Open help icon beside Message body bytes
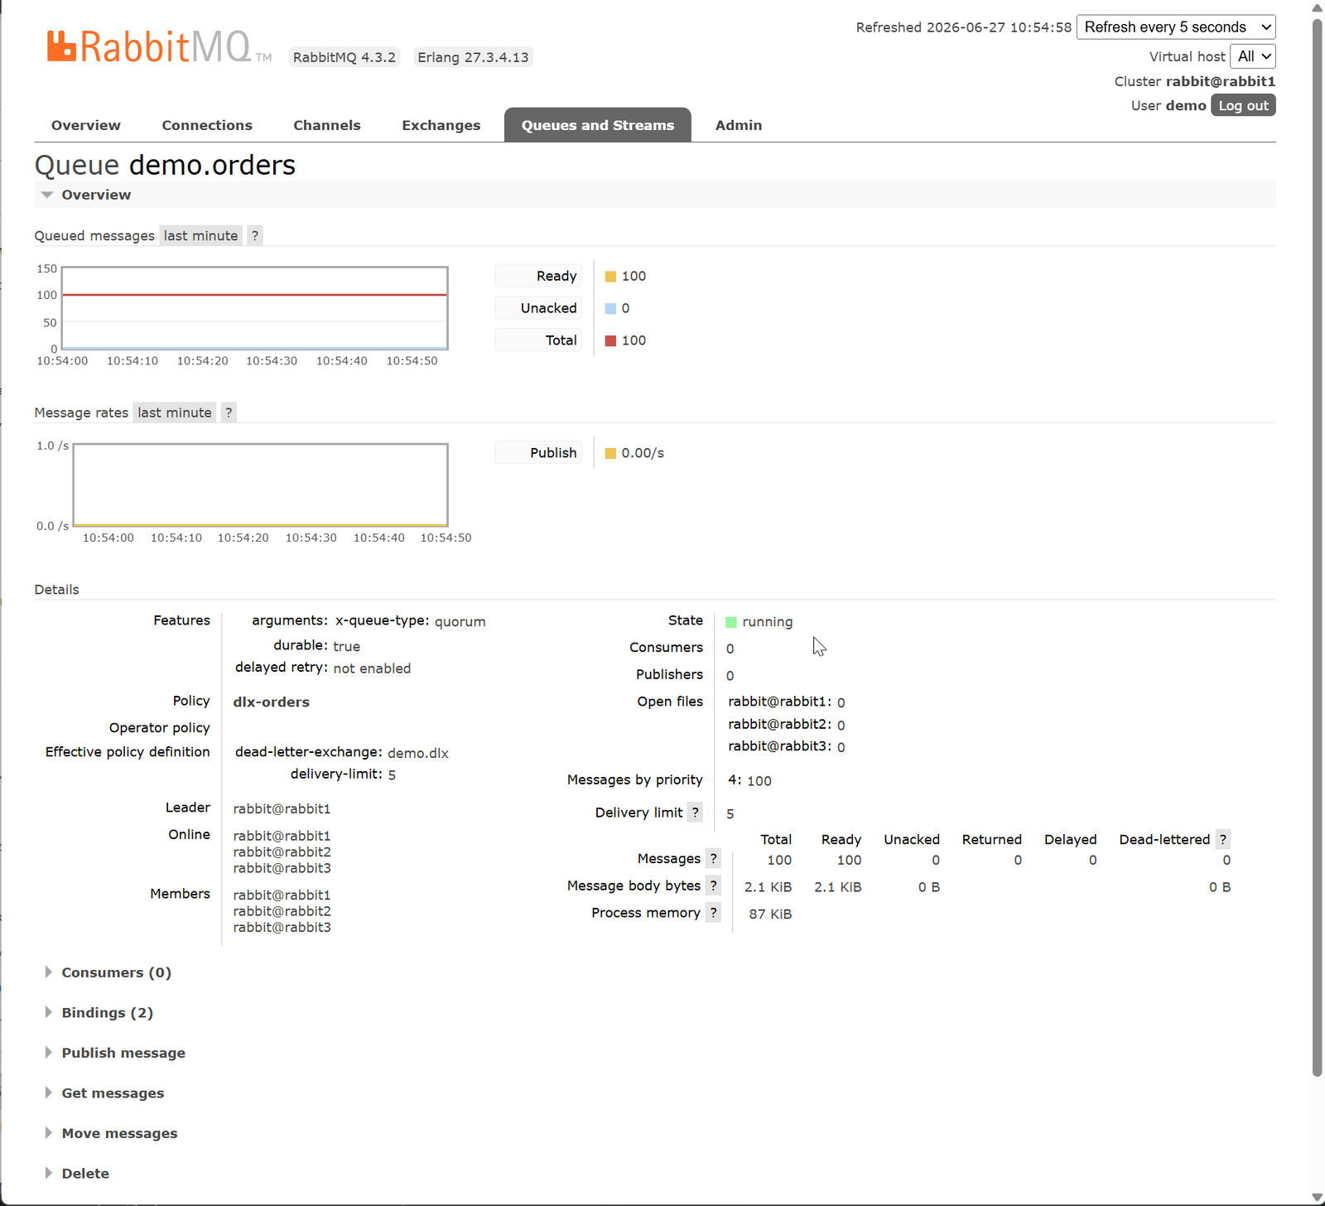1325x1206 pixels. coord(713,885)
